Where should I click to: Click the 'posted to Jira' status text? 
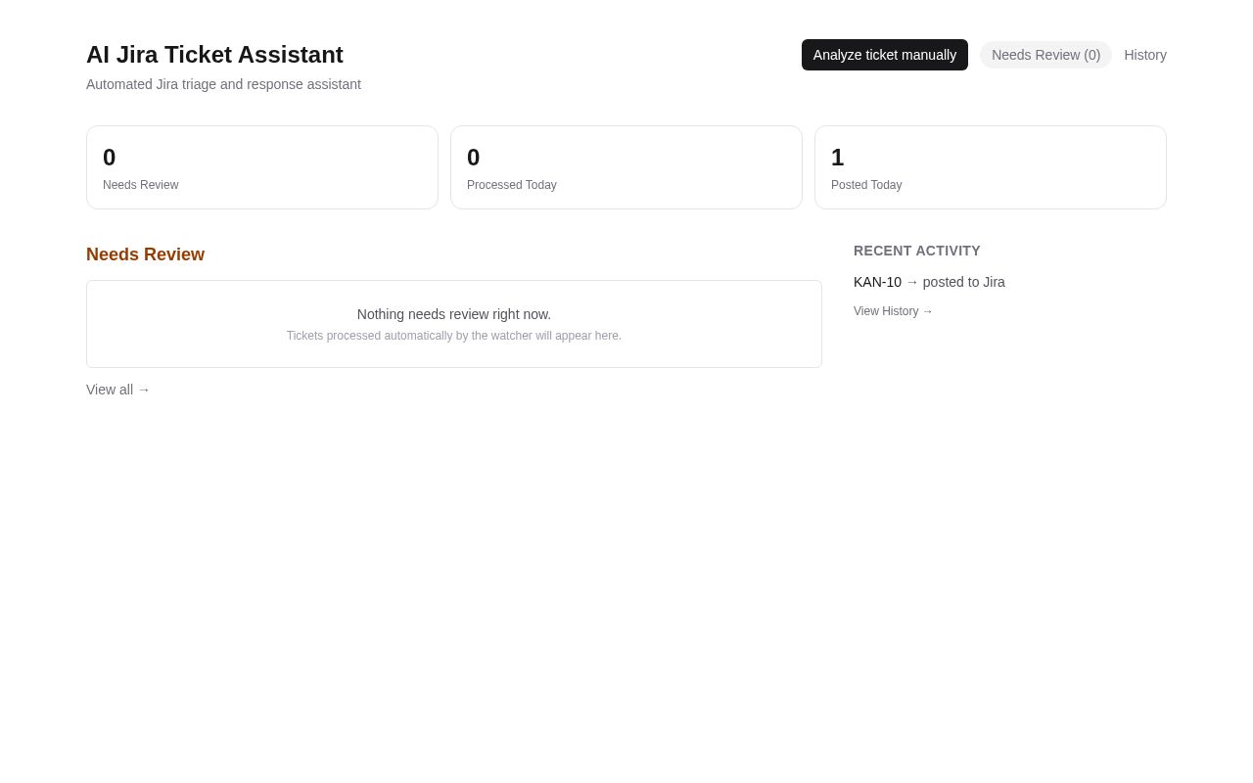(x=964, y=282)
